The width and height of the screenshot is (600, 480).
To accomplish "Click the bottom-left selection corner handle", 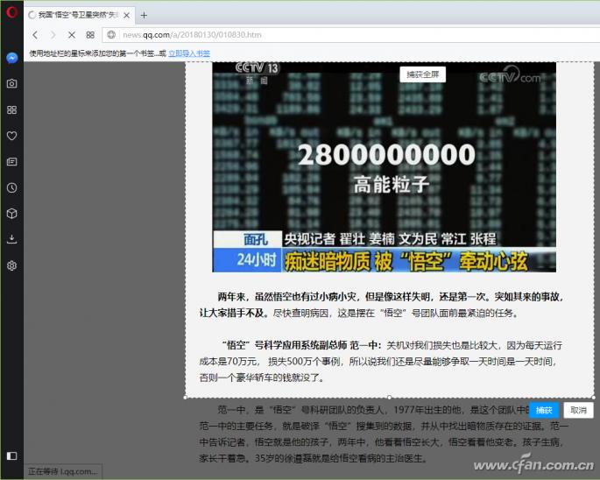I will 185,398.
